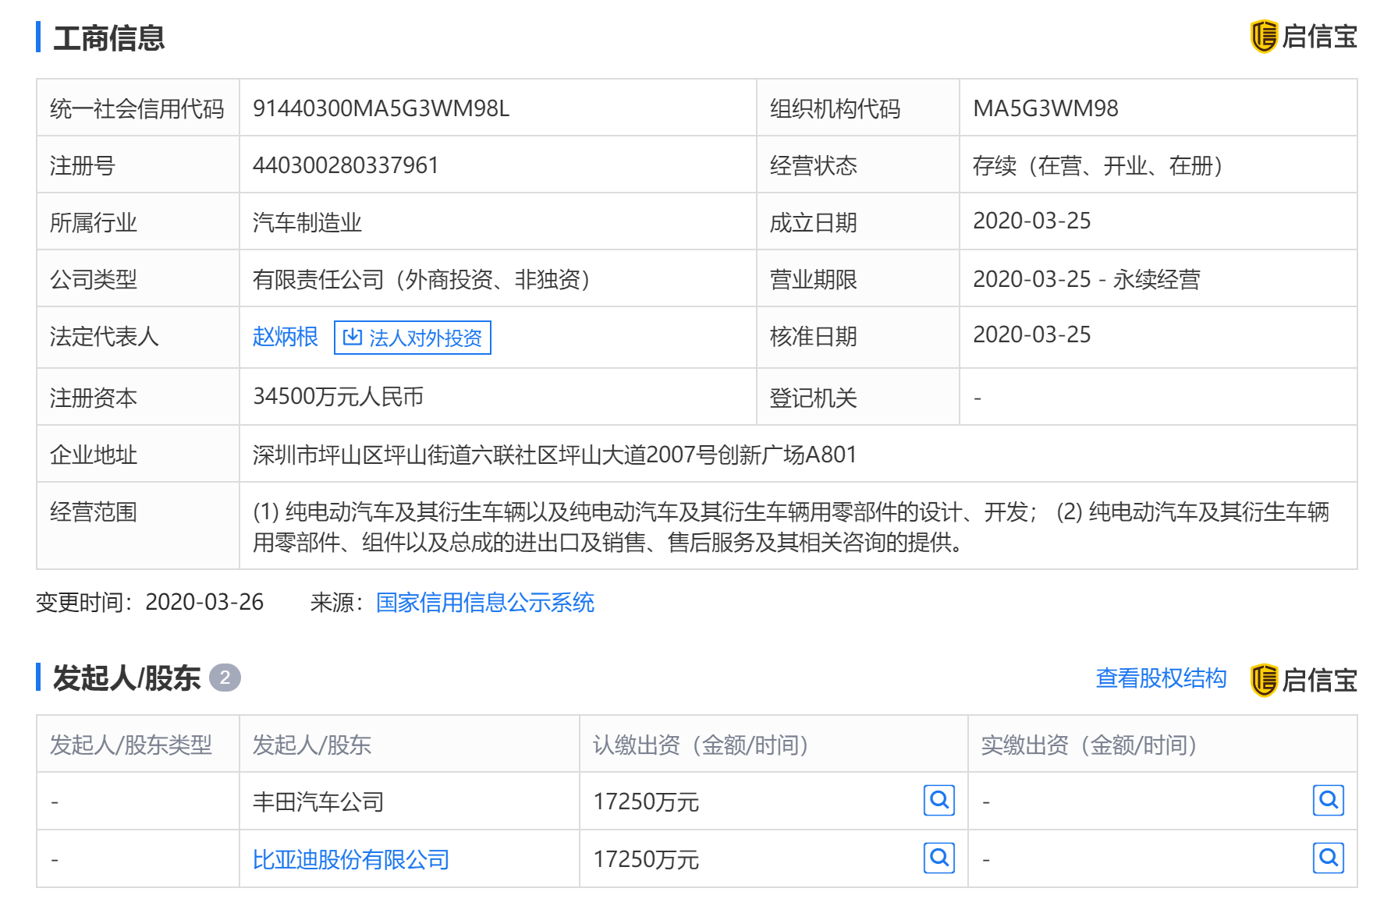Click unified social credit code 91440300MA5G3WM98L
Viewport: 1398px width, 913px height.
point(381,108)
